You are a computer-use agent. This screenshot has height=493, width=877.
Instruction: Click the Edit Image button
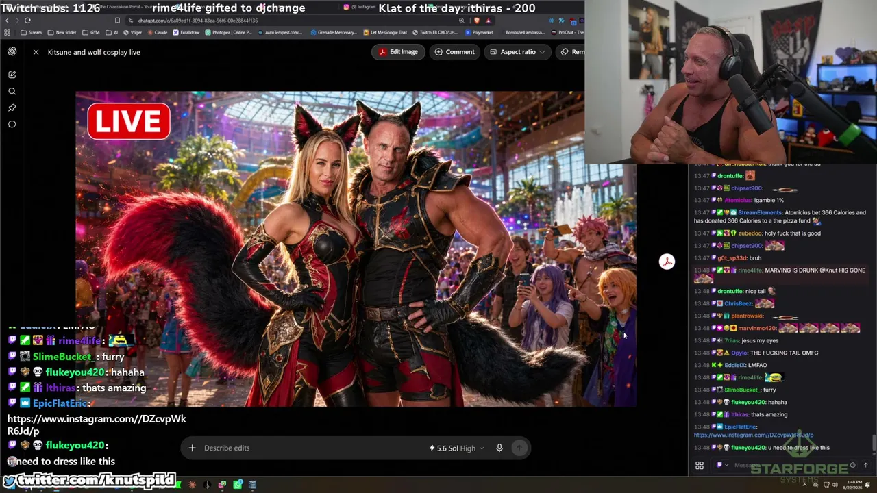pyautogui.click(x=399, y=52)
